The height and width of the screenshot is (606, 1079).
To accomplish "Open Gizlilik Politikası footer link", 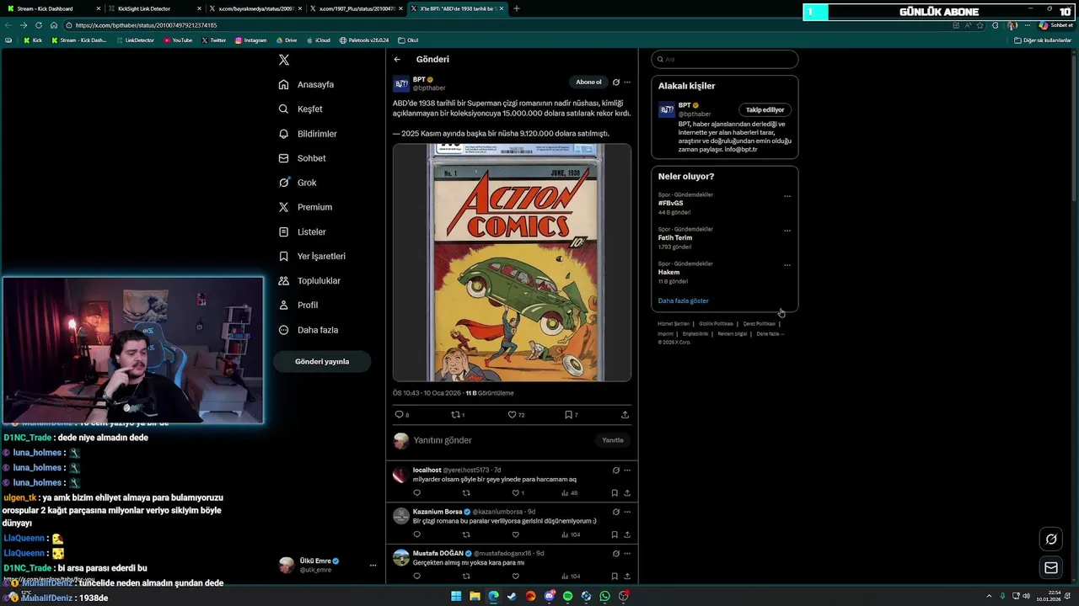I will (716, 324).
